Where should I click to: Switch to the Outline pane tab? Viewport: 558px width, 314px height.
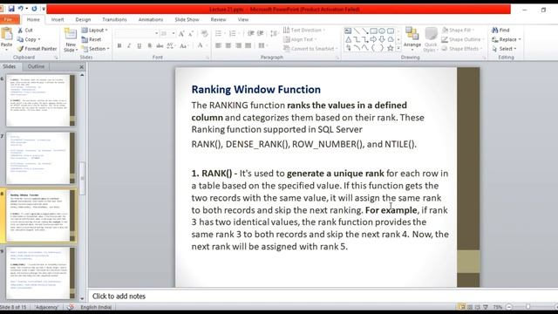[x=36, y=66]
